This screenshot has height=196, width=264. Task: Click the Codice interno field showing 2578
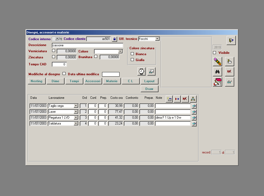(x=57, y=39)
